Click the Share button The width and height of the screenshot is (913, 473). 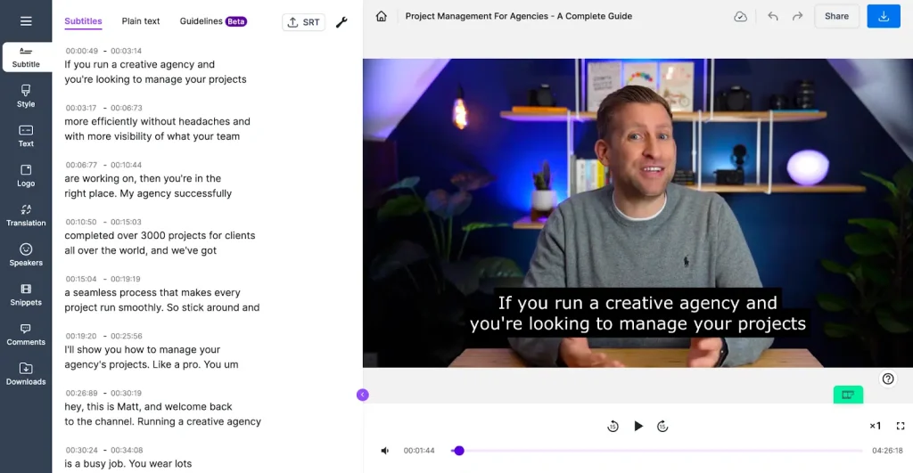point(836,16)
